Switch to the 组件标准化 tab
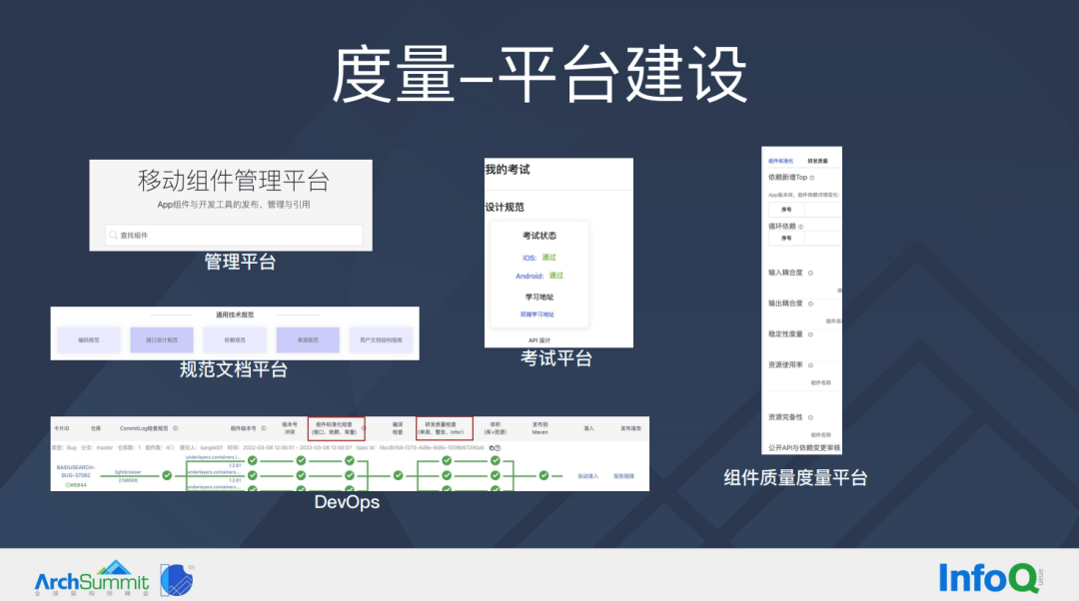The image size is (1079, 601). click(780, 160)
